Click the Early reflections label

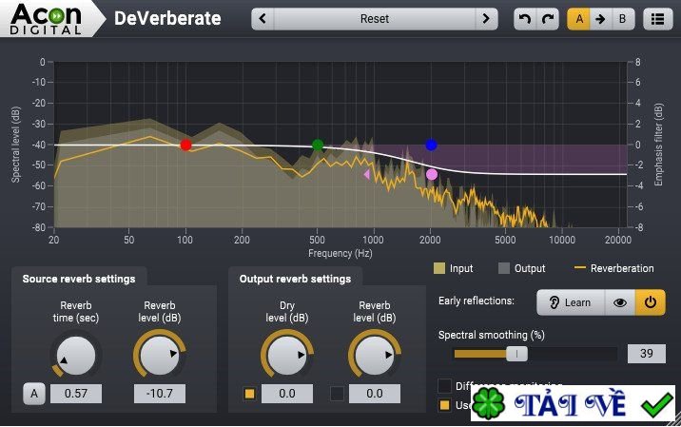pos(476,301)
